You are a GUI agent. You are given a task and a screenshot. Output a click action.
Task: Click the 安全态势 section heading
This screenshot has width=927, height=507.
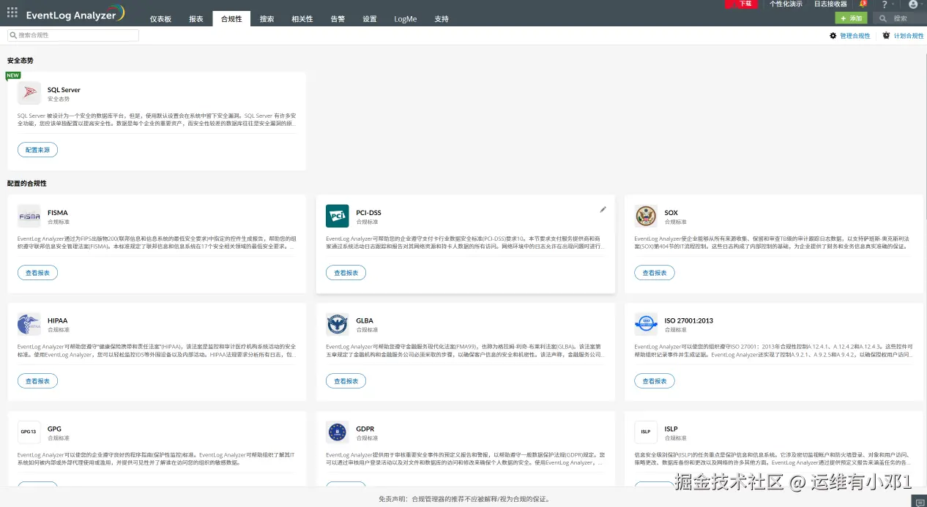click(21, 60)
